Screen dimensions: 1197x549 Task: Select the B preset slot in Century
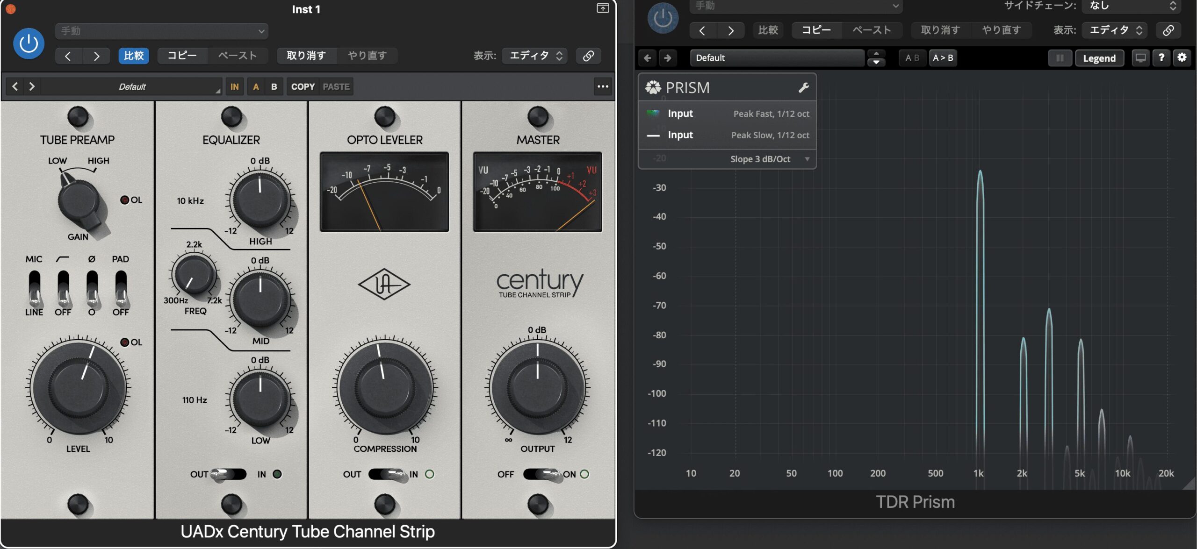[x=274, y=86]
